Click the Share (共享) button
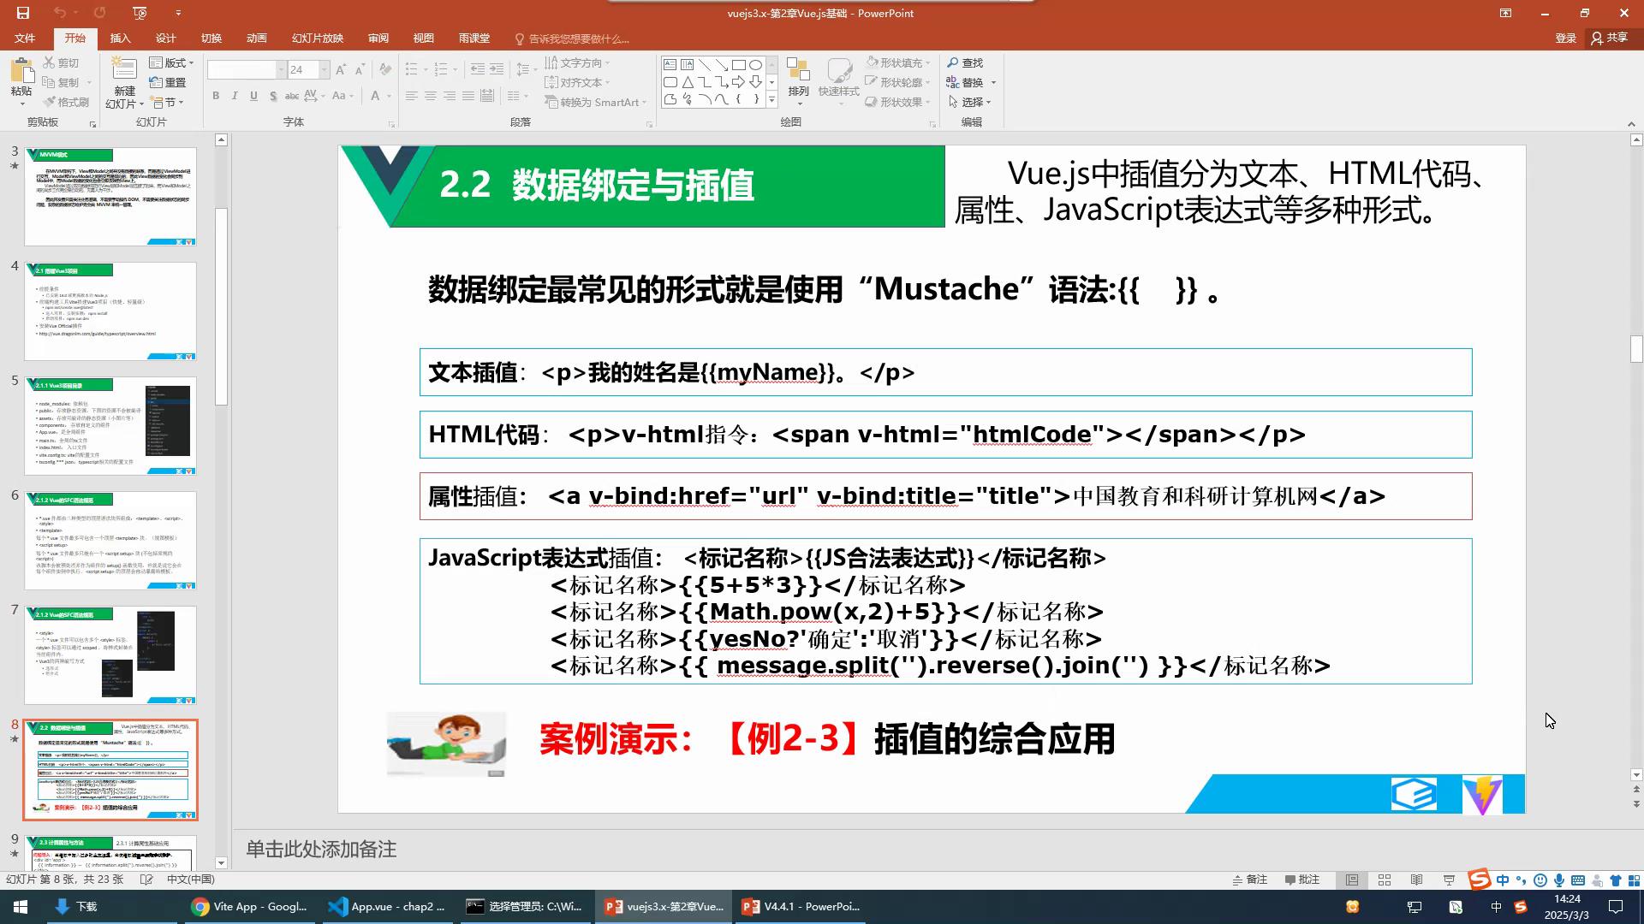The height and width of the screenshot is (924, 1644). coord(1610,38)
